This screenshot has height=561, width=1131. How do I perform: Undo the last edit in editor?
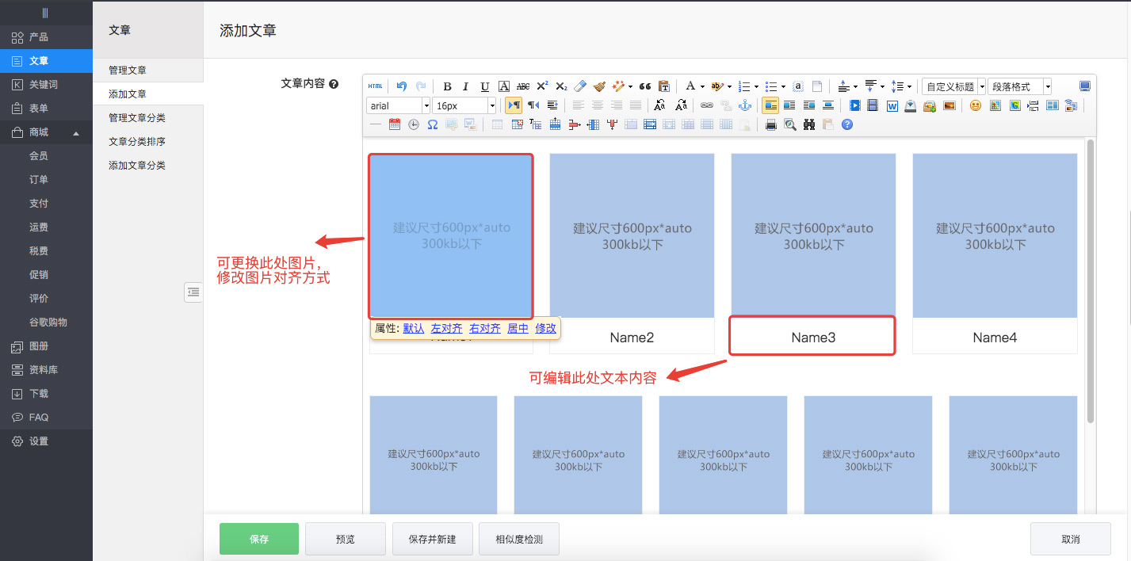402,86
